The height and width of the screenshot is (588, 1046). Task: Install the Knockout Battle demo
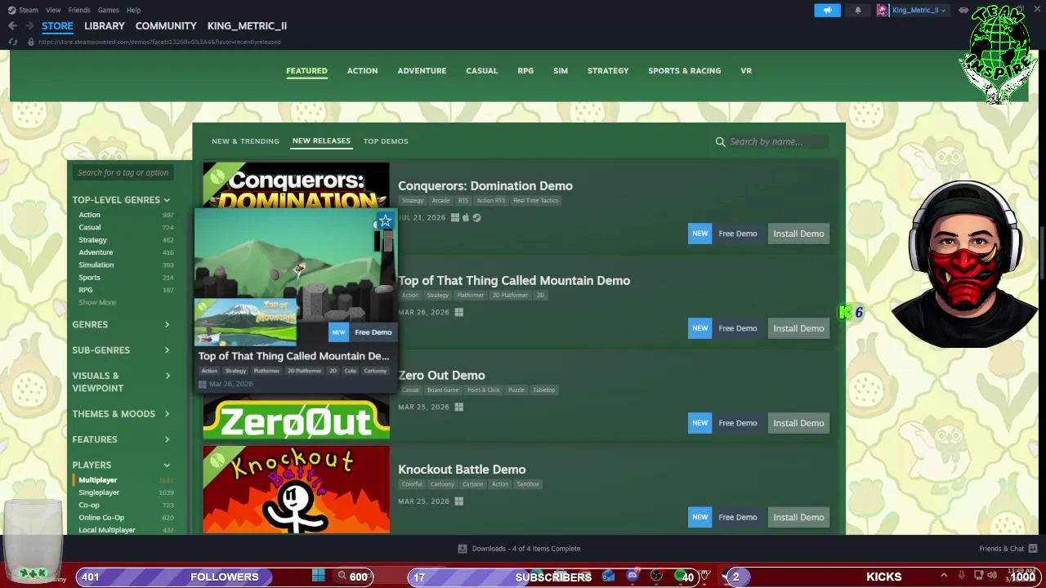tap(798, 517)
